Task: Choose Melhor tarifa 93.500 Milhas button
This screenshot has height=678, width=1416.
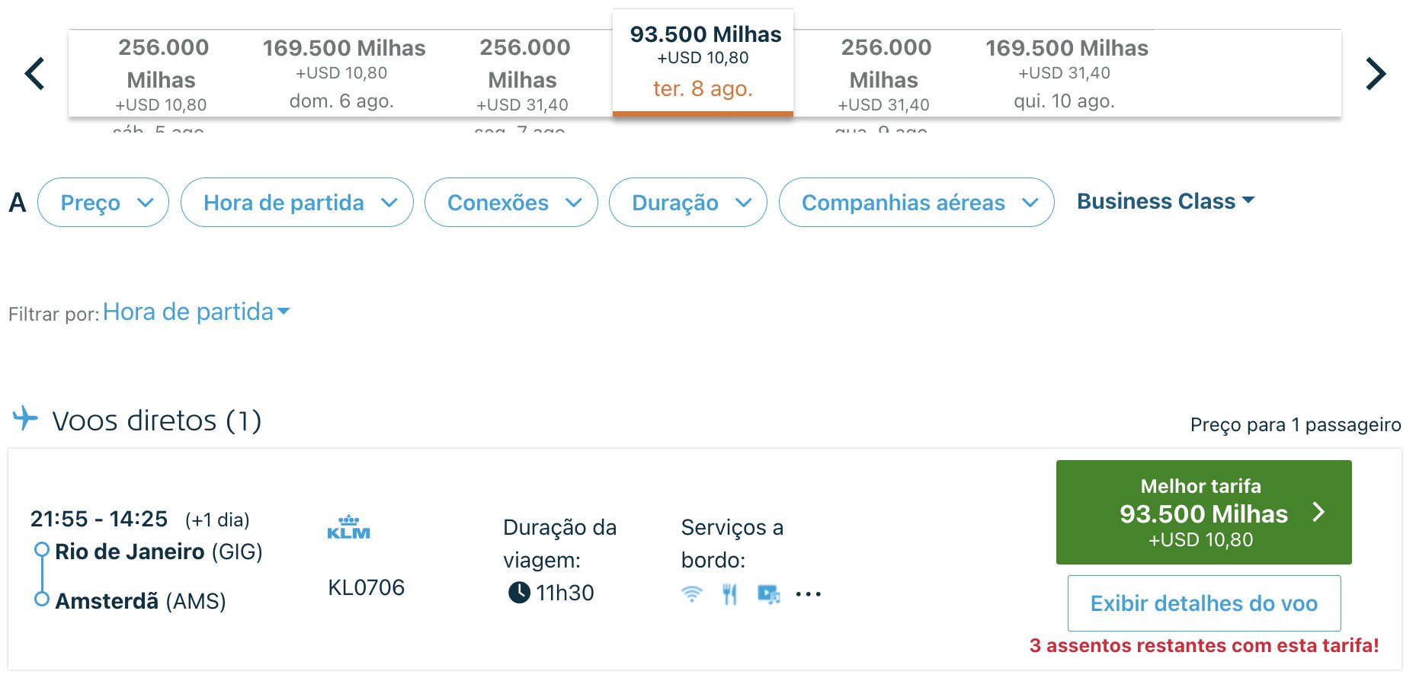Action: coord(1203,512)
